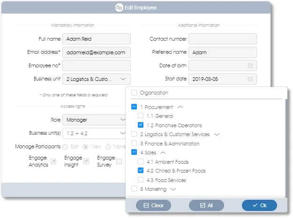Collapse the 4 Sales group
The width and height of the screenshot is (293, 218).
click(162, 153)
